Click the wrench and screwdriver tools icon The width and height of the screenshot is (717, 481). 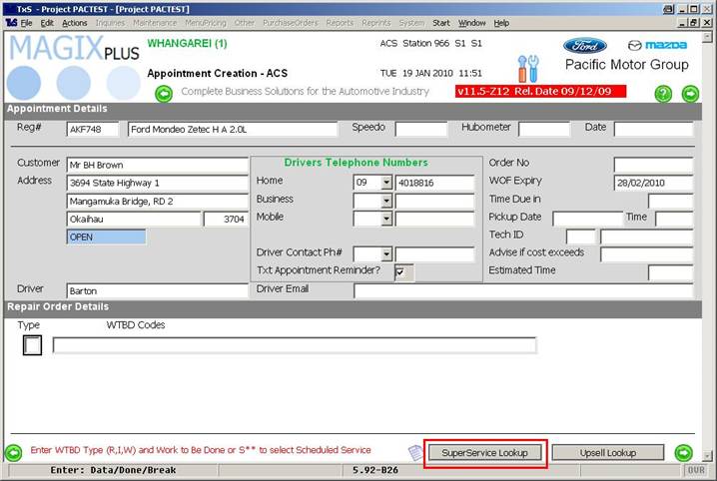click(x=527, y=69)
